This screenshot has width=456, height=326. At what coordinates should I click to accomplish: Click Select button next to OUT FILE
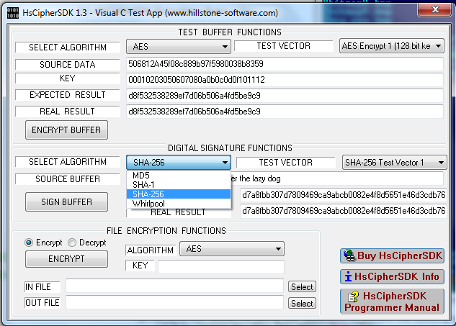coord(302,304)
